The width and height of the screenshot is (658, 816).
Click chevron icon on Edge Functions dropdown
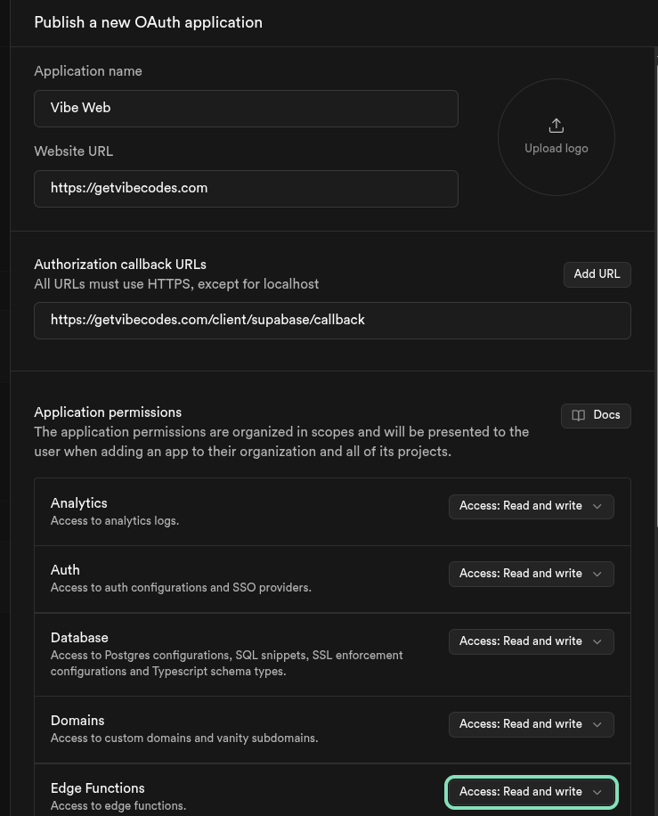(597, 792)
